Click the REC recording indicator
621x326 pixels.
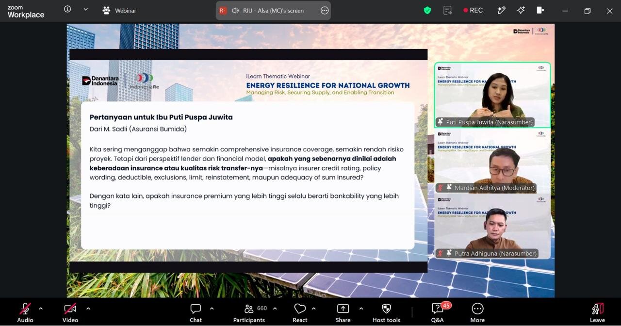(473, 10)
